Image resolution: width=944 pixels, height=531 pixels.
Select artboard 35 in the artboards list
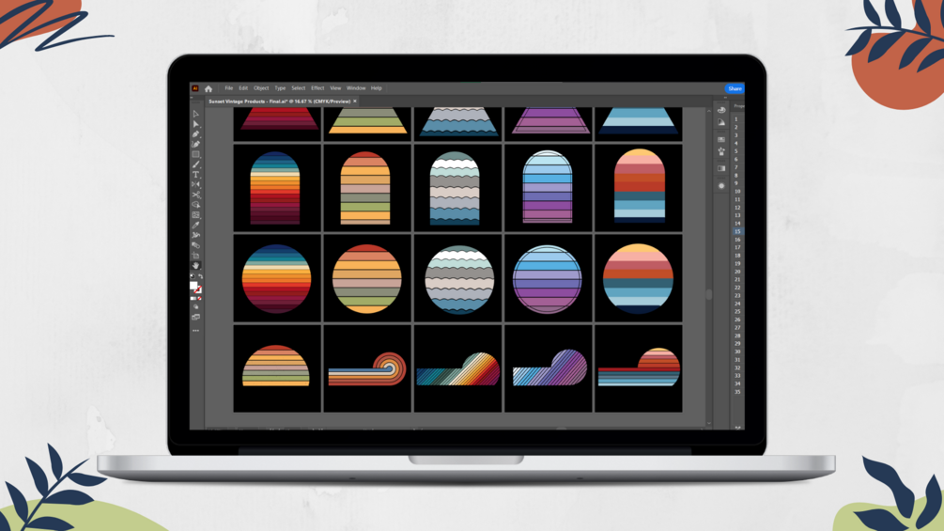737,391
